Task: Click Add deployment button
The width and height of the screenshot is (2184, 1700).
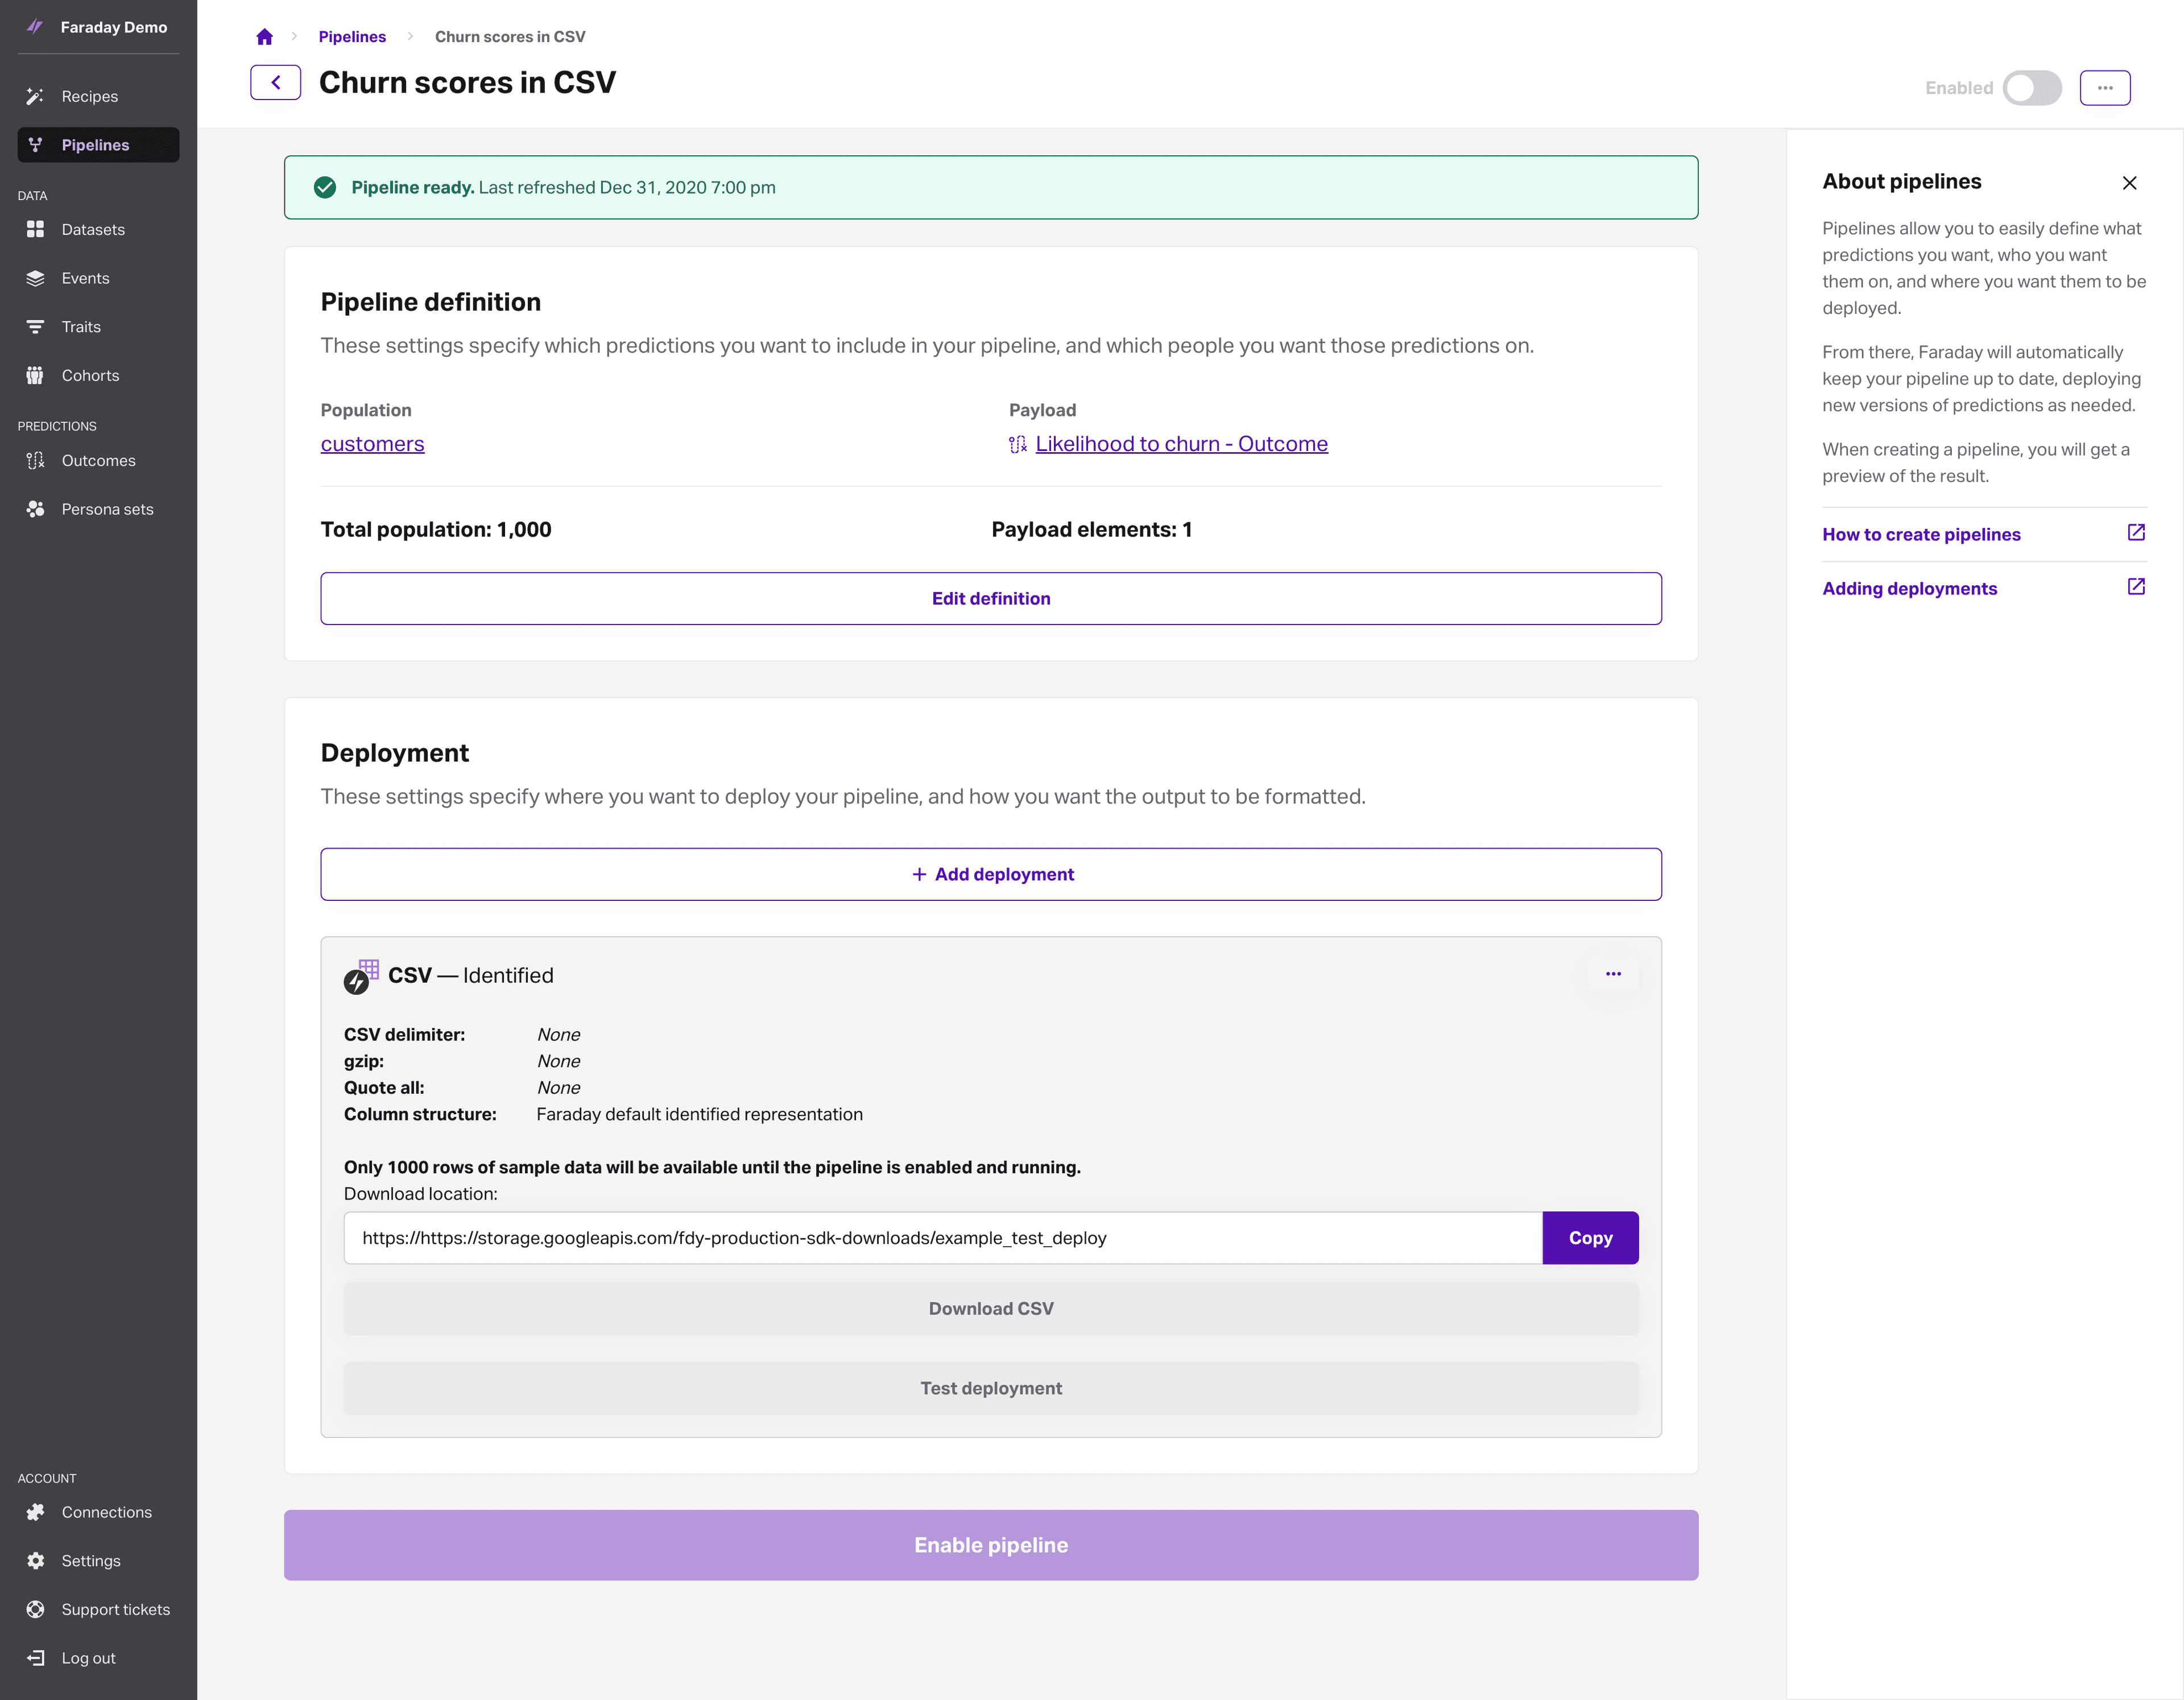Action: [x=990, y=875]
